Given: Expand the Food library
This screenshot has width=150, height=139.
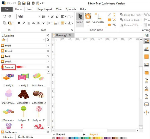Looking at the screenshot, I should coord(26,46).
